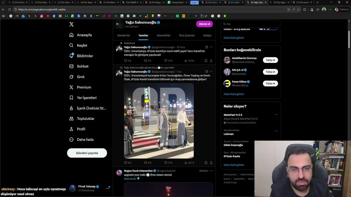Viewport: 351px width, 197px height.
Task: Open more options for the pinned tweet
Action: (211, 47)
